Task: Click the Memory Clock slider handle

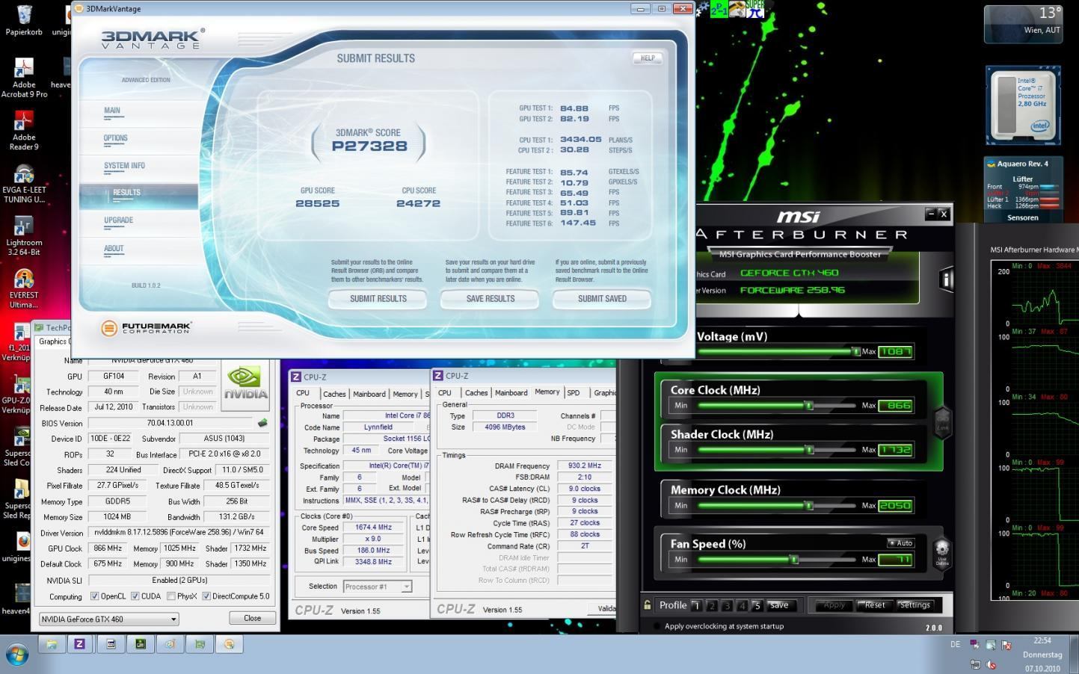Action: tap(808, 505)
